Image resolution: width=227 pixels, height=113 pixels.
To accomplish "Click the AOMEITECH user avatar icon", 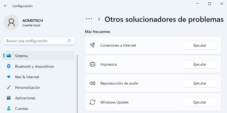I will point(11,22).
